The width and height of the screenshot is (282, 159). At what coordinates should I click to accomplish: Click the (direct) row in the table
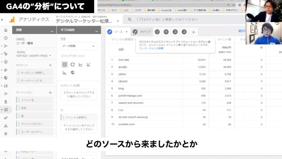pos(194,81)
